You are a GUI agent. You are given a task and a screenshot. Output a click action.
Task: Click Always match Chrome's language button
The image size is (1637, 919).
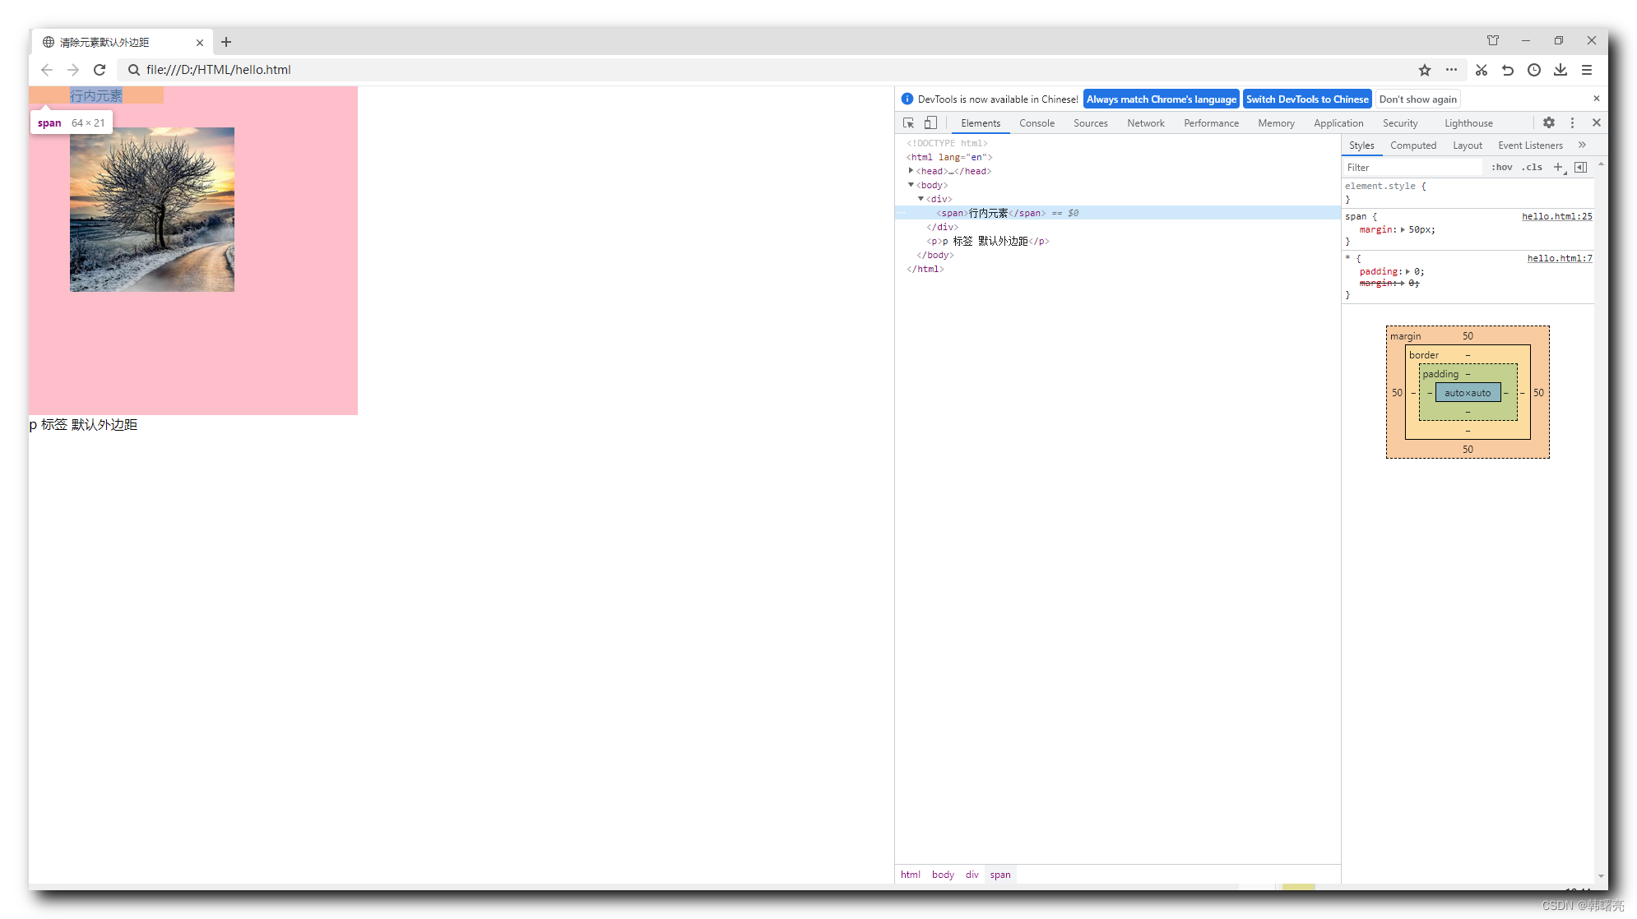pos(1160,99)
